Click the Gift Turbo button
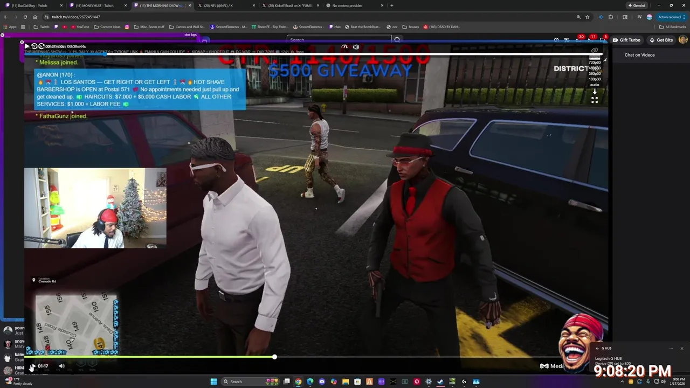Image resolution: width=690 pixels, height=388 pixels. 626,40
